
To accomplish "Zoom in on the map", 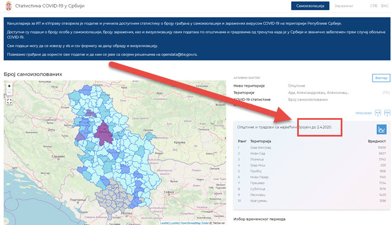I will click(x=9, y=86).
